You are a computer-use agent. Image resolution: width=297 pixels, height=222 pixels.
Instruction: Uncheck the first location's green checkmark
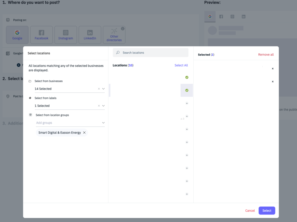tap(187, 77)
